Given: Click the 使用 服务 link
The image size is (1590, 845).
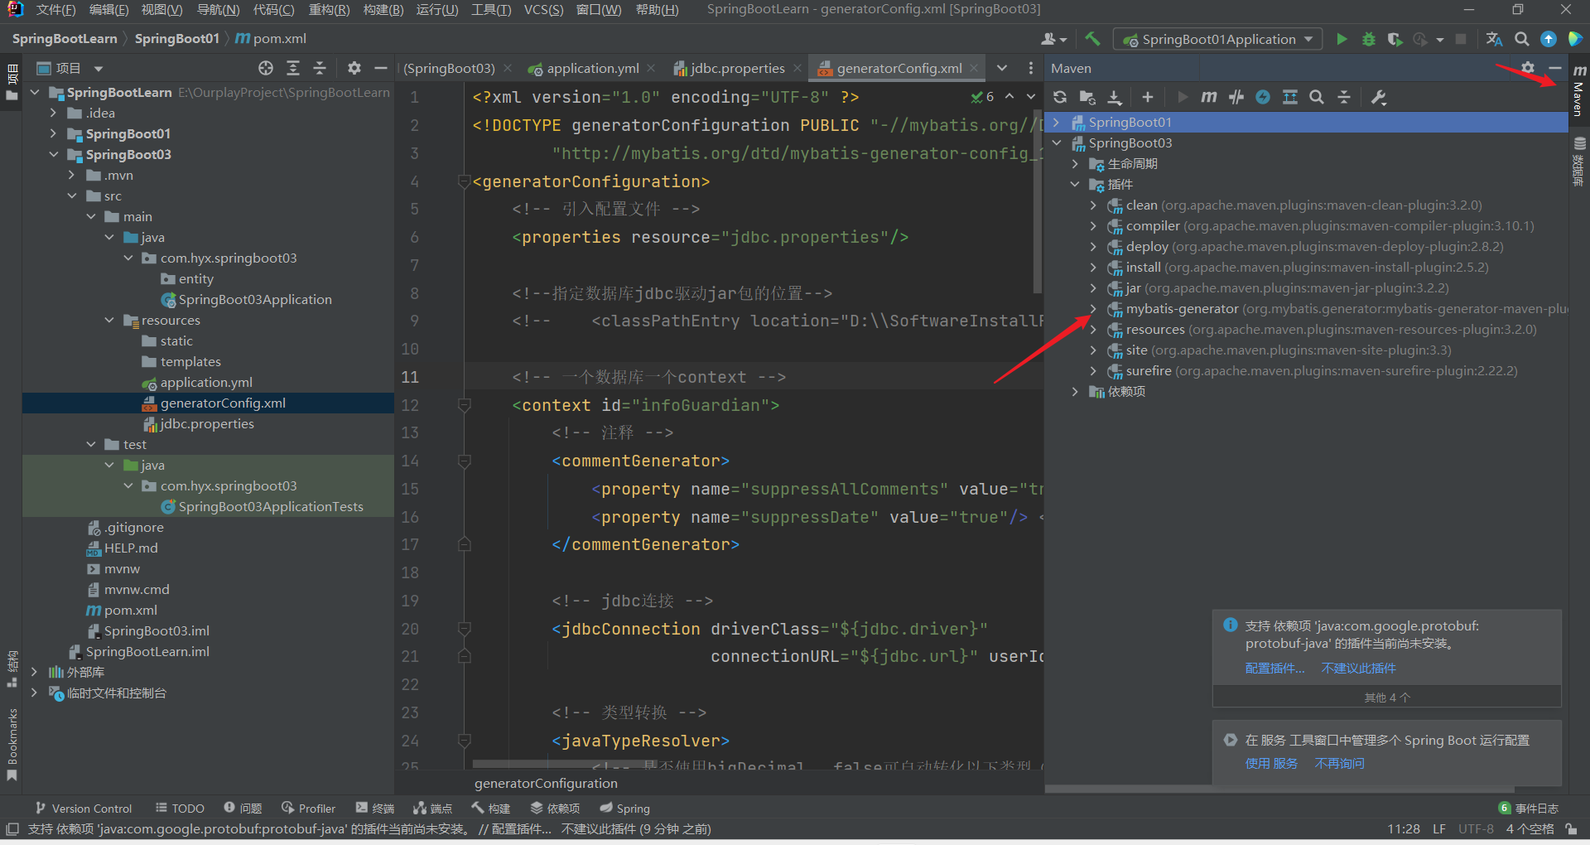Looking at the screenshot, I should point(1271,764).
